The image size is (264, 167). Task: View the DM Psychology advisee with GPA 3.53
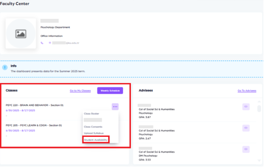tap(246, 150)
